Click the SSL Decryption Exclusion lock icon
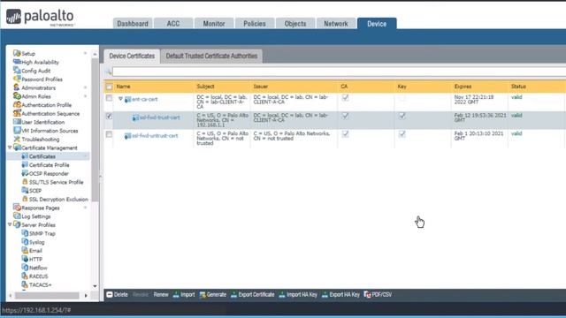The height and width of the screenshot is (318, 566). pyautogui.click(x=25, y=199)
